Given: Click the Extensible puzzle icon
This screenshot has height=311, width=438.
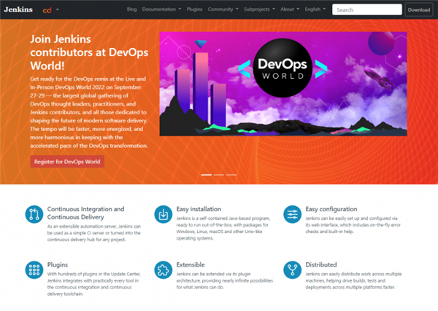Looking at the screenshot, I should tap(164, 269).
